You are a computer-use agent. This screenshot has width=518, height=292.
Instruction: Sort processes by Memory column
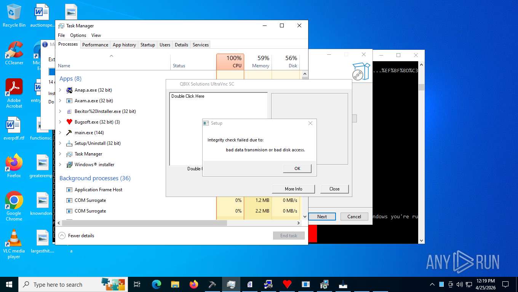(x=258, y=62)
